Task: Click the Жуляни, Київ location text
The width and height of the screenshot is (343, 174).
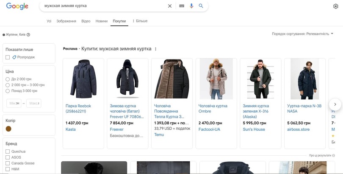Action: point(16,35)
